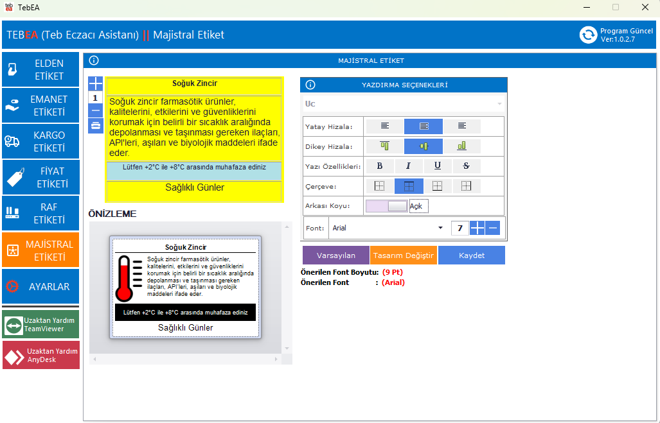Click the printer icon beside the label editor
Viewport: 660px width, 423px height.
[95, 125]
